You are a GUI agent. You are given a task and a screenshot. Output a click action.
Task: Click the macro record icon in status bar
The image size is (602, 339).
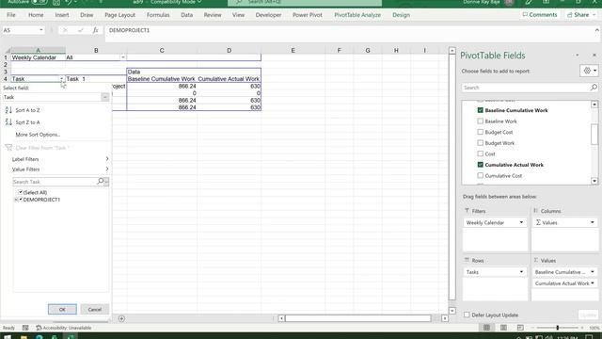25,328
